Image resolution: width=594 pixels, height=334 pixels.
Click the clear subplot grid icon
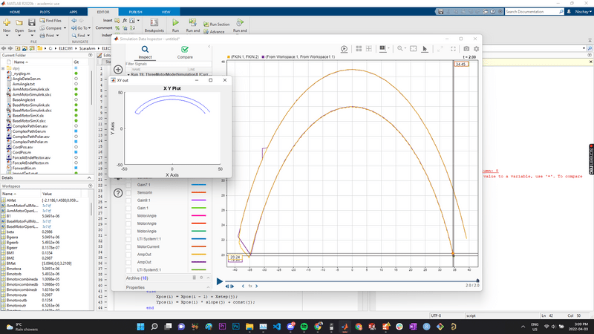[x=368, y=48]
